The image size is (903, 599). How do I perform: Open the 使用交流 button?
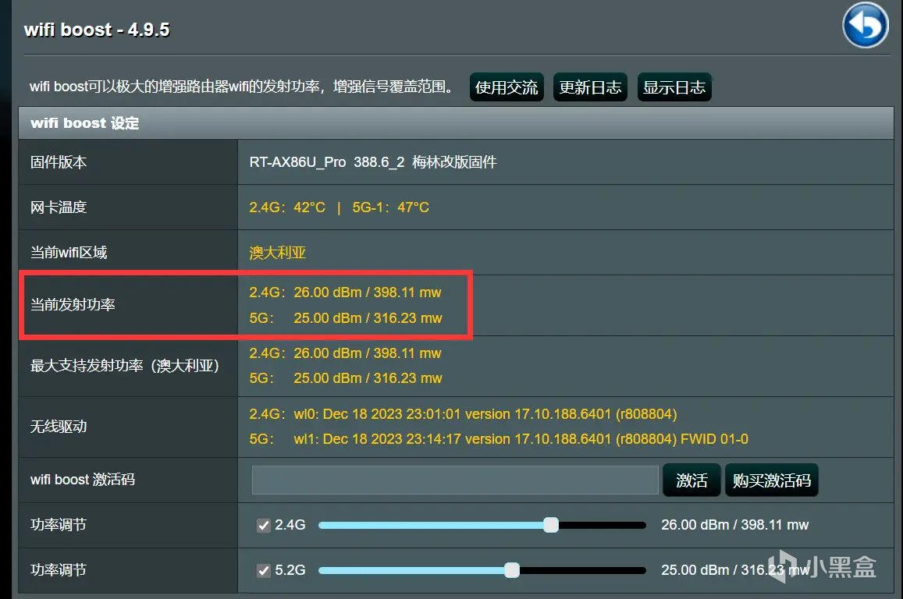[507, 87]
